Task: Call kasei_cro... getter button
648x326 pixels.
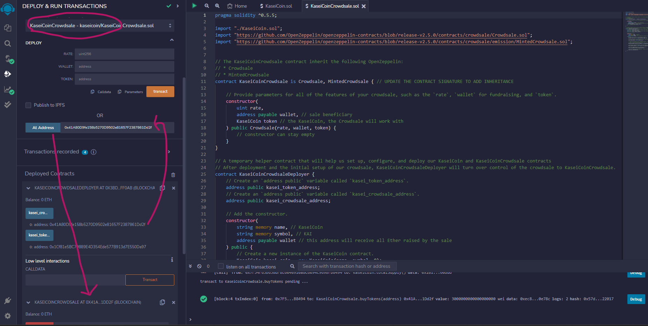Action: pos(39,213)
